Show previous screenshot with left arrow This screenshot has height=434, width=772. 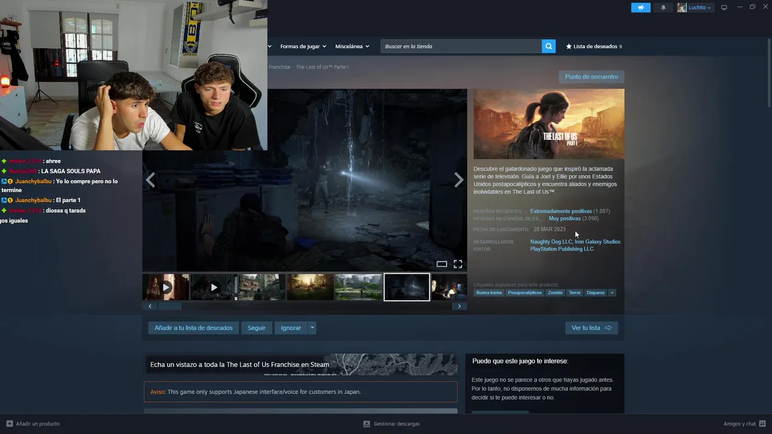click(x=150, y=180)
